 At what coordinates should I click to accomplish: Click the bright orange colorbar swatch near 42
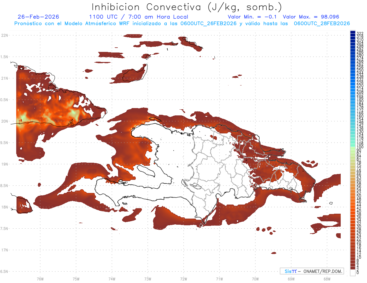tap(353, 207)
